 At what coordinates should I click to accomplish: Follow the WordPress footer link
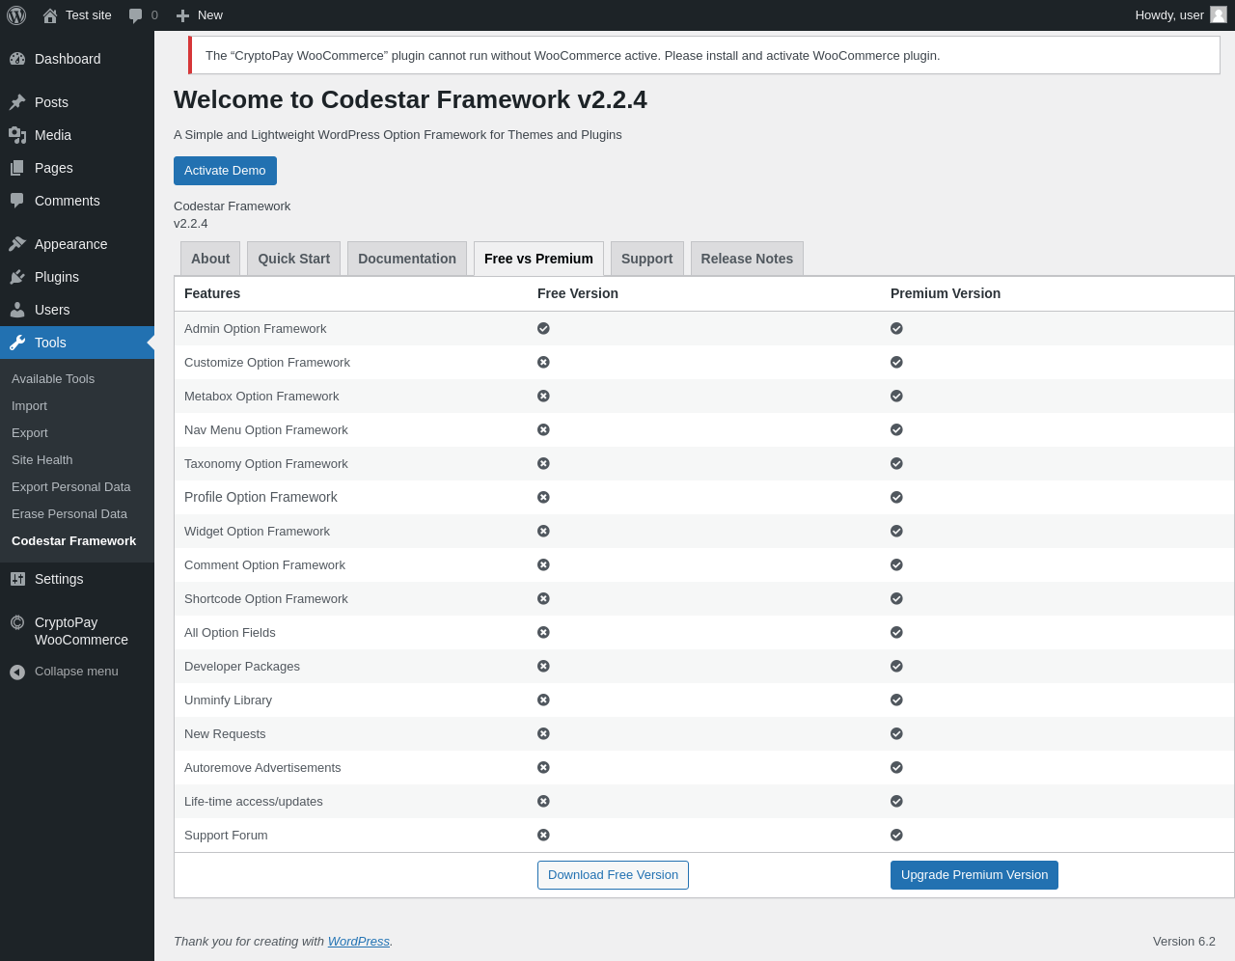tap(359, 942)
